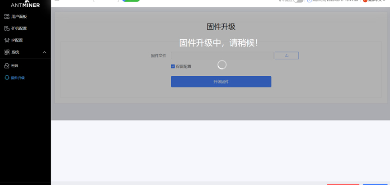390x185 pixels.
Task: Click the 固件升级 chip icon in sidebar
Action: (7, 78)
